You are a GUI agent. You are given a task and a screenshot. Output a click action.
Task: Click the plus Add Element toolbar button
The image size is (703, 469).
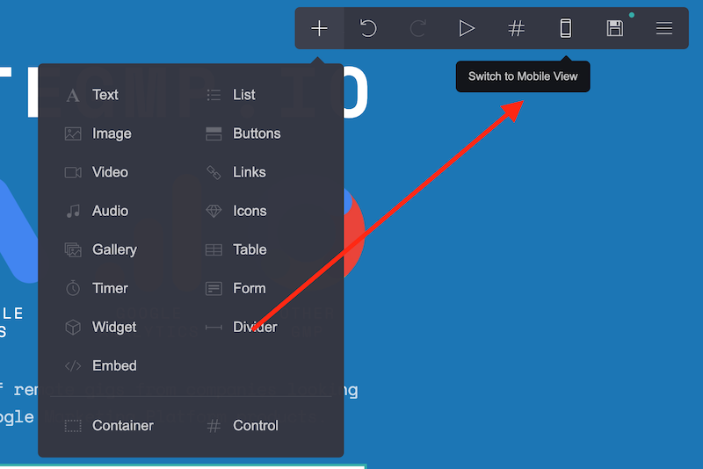(x=319, y=28)
